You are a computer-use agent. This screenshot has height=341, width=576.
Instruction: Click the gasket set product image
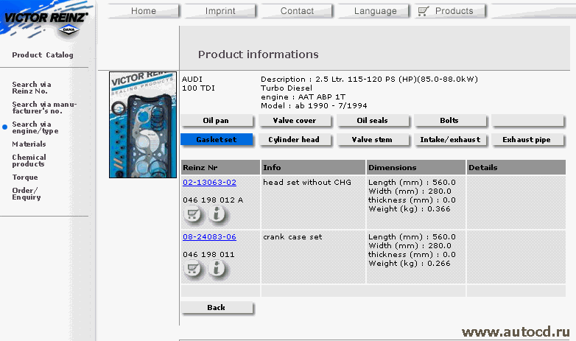tap(143, 125)
